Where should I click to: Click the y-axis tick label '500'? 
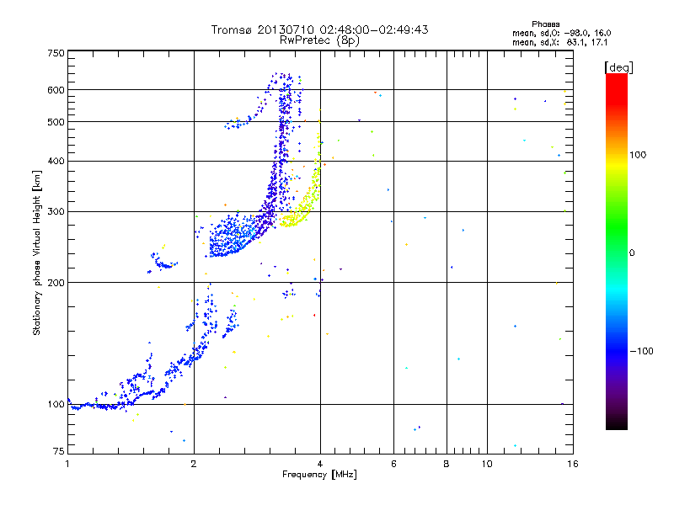(x=56, y=122)
